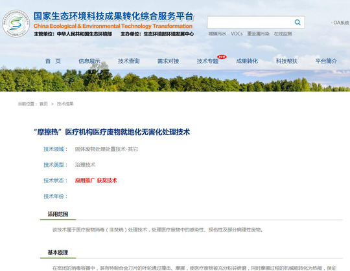The height and width of the screenshot is (271, 350).
Task: Open the 信息展示 navigation menu
Action: (89, 61)
